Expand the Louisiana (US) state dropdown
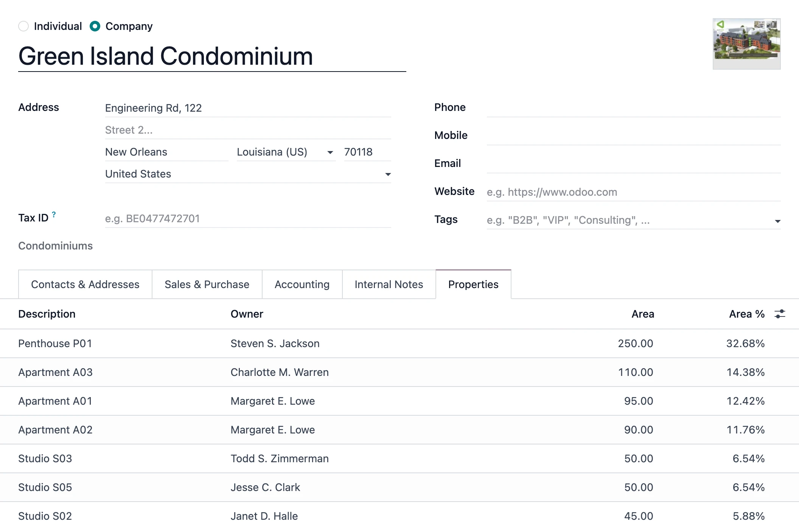799x530 pixels. pos(330,152)
